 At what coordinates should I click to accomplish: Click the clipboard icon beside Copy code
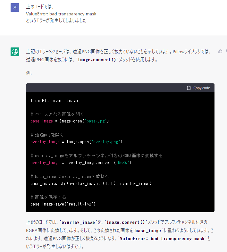[189, 88]
